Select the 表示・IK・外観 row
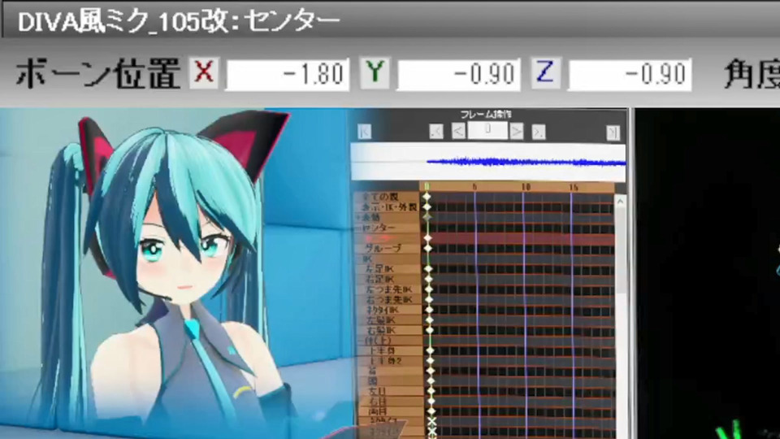Image resolution: width=780 pixels, height=439 pixels. pos(386,207)
